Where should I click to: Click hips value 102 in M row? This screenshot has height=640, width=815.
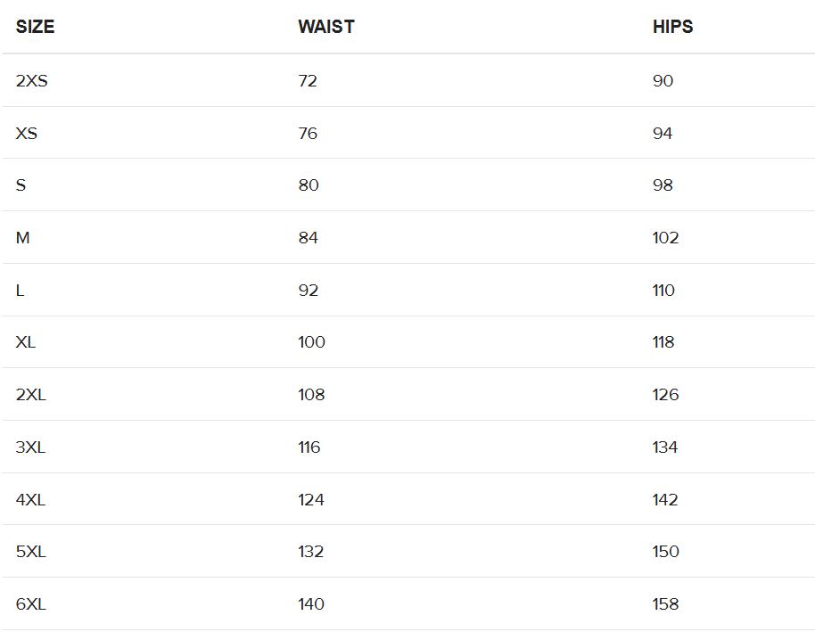tap(666, 238)
